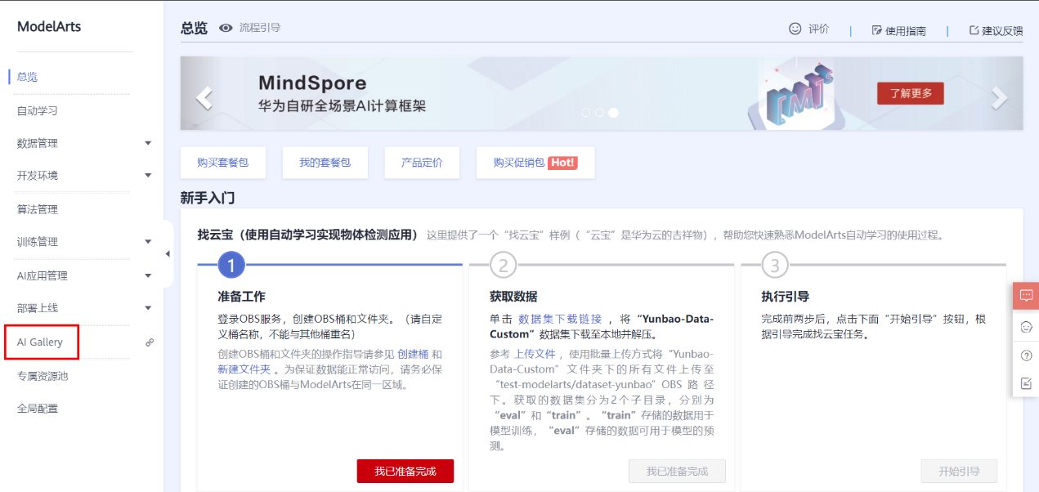The image size is (1039, 492).
Task: Click red 我已准备完成 button in step 1
Action: click(x=405, y=472)
